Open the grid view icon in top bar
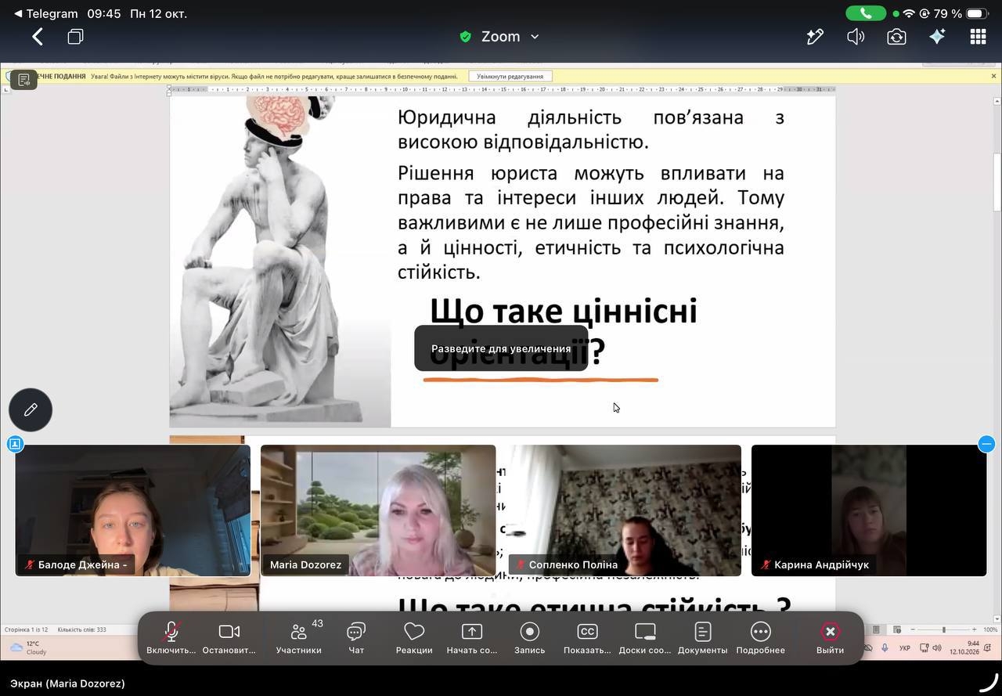1002x696 pixels. pos(978,37)
